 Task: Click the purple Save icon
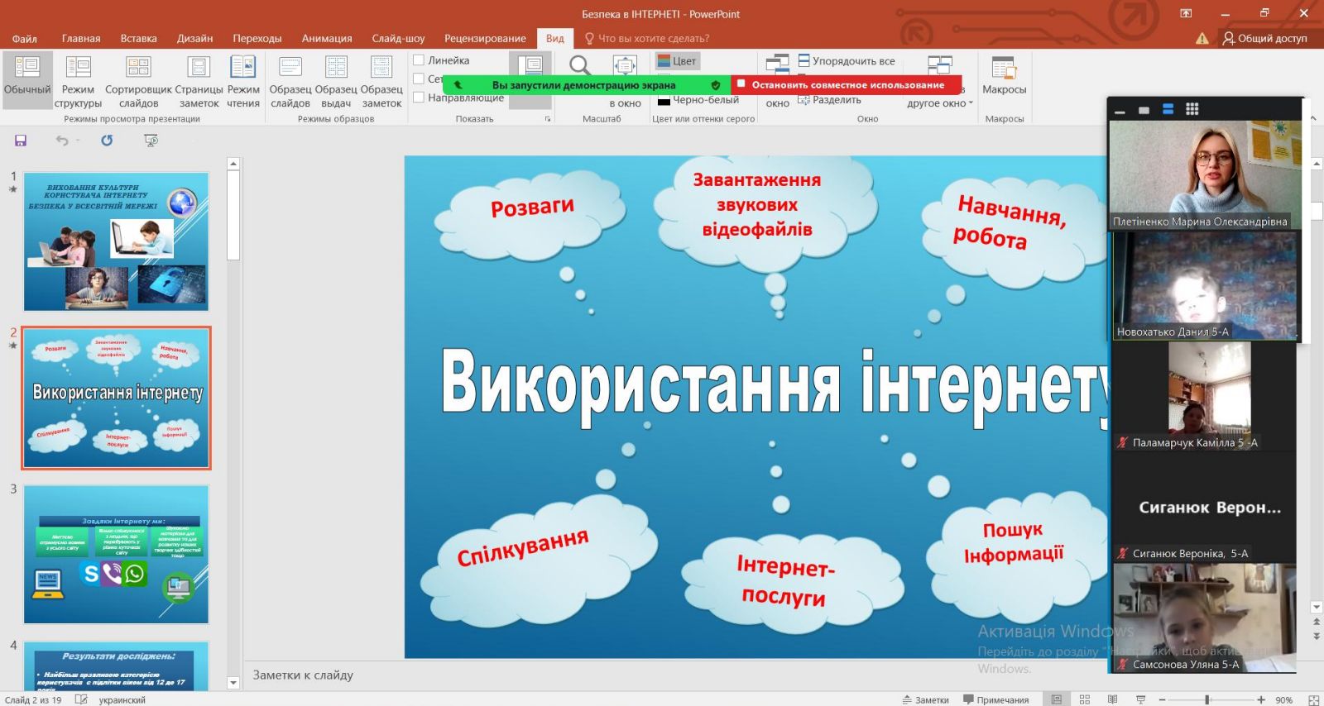(x=21, y=141)
